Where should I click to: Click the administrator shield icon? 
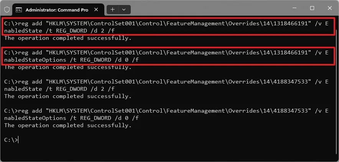coord(7,9)
